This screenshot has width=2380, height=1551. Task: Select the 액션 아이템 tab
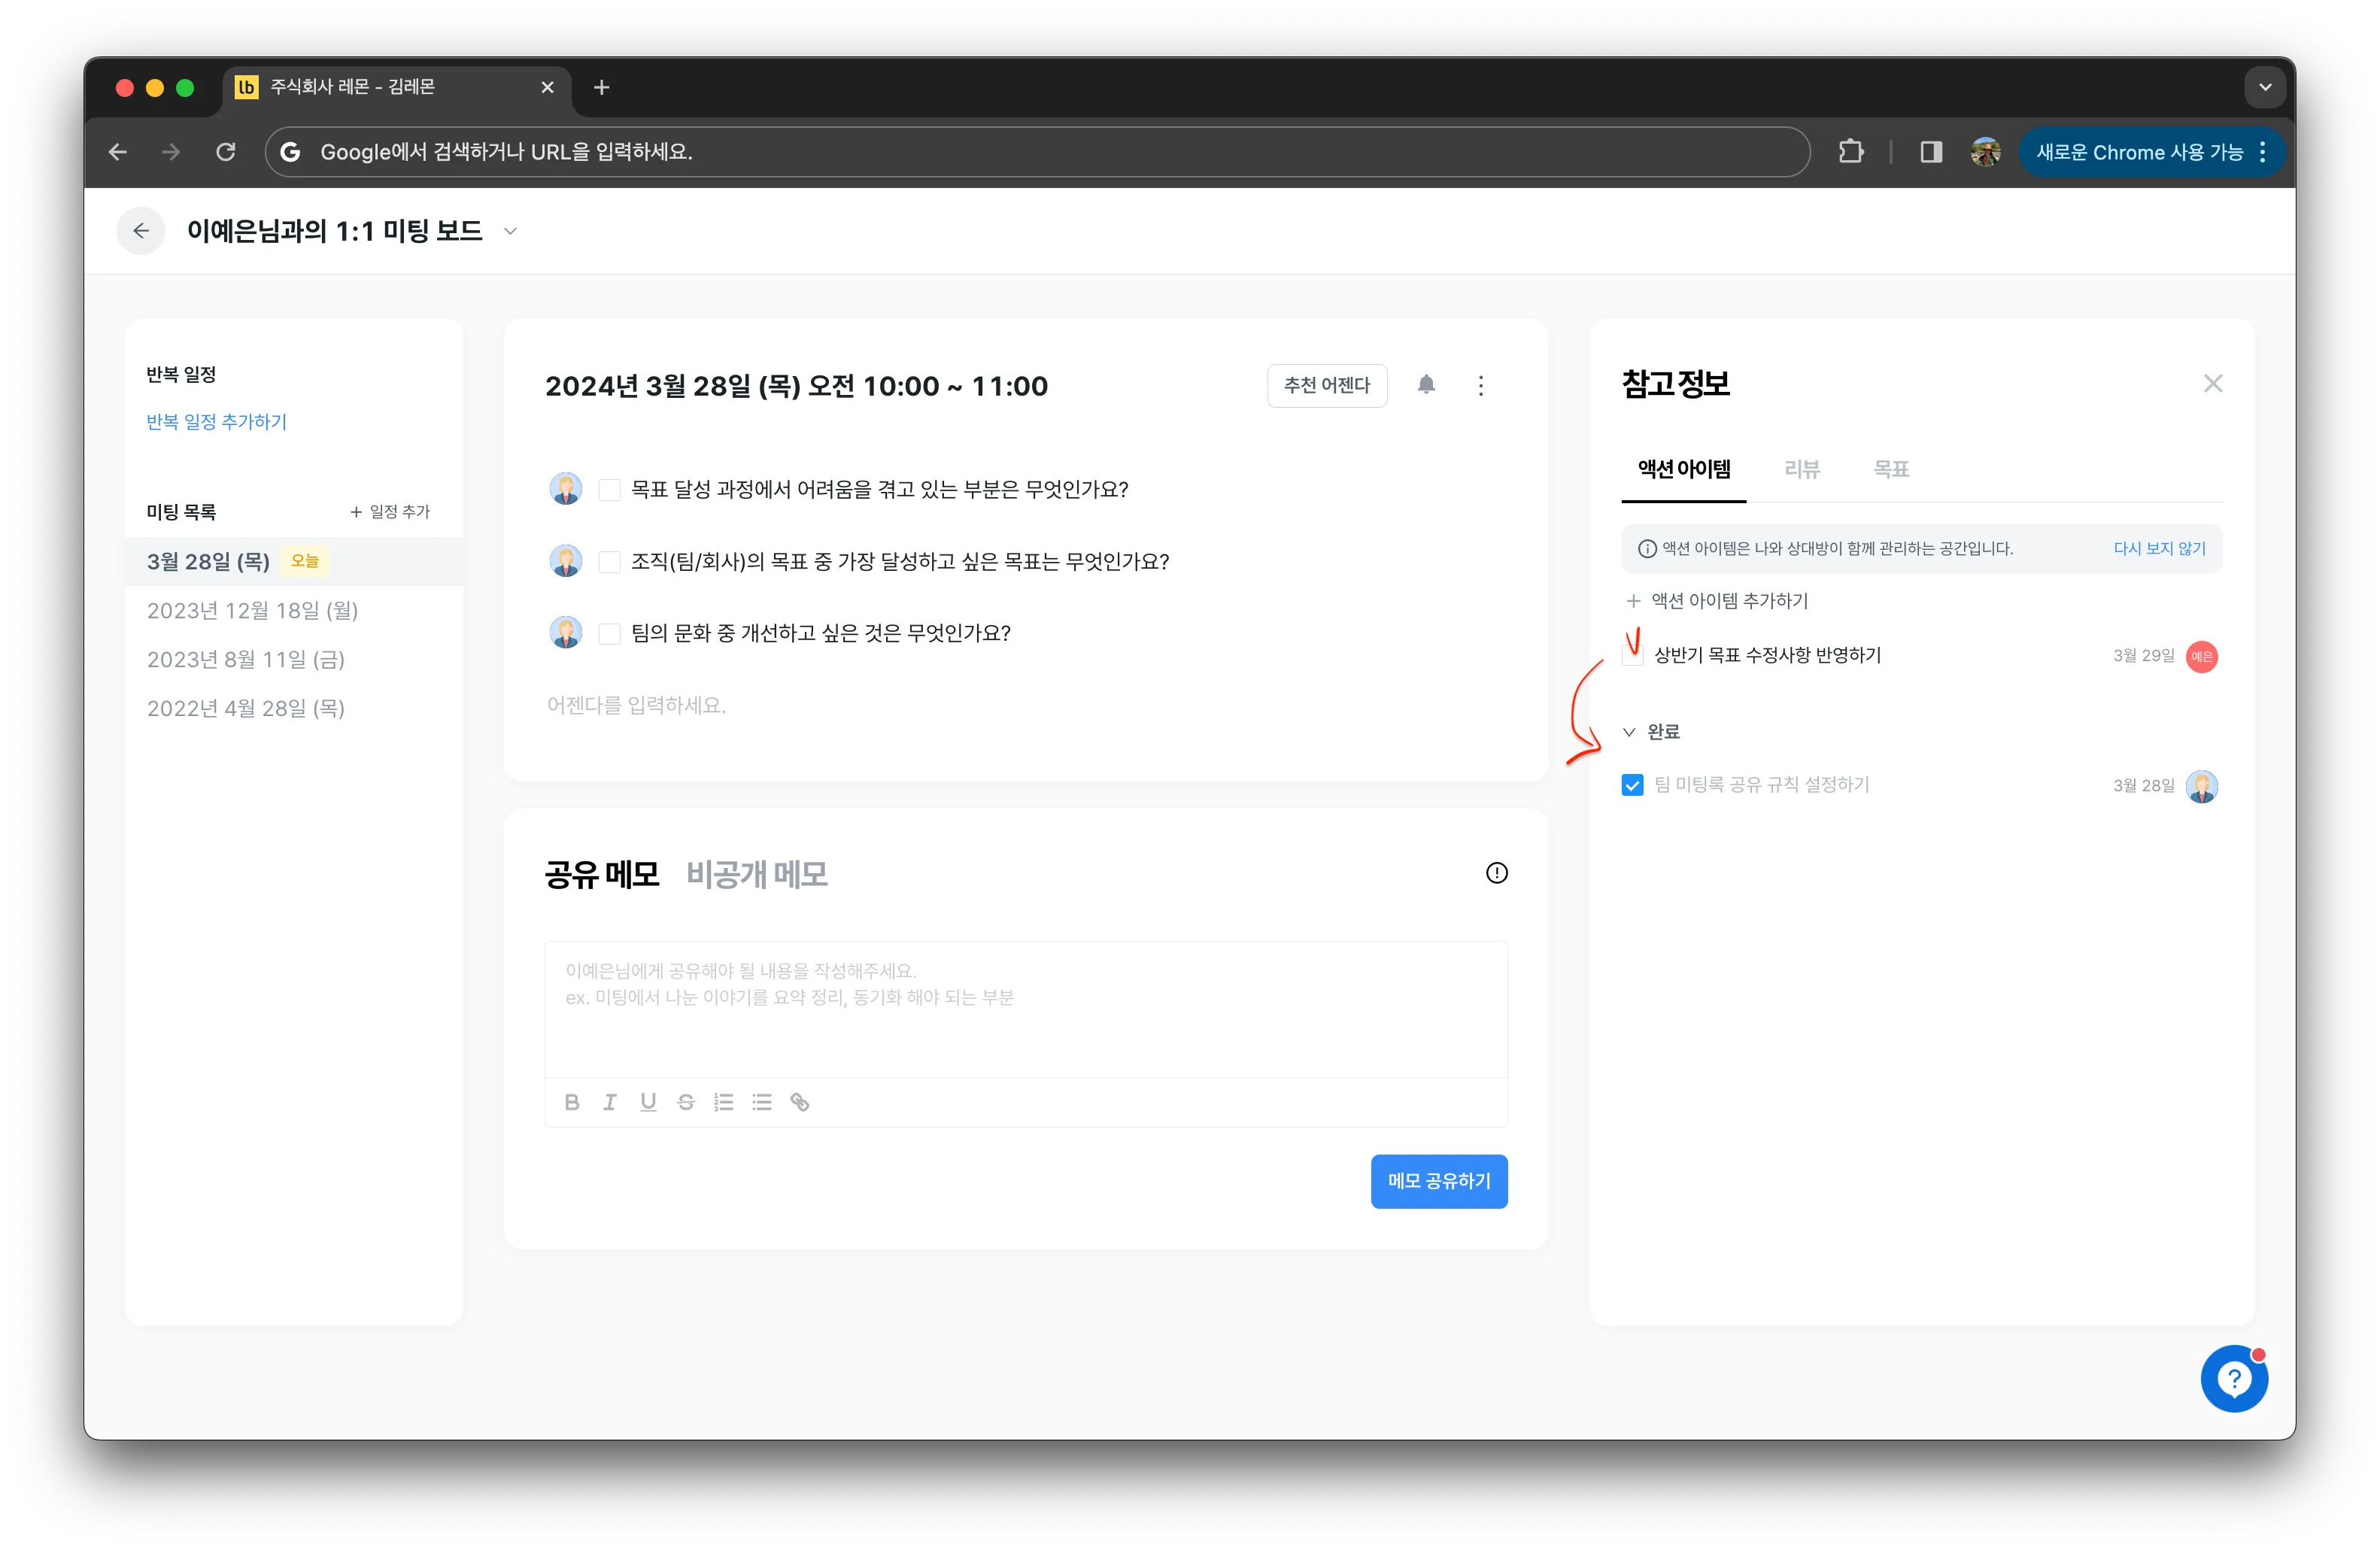click(1684, 469)
